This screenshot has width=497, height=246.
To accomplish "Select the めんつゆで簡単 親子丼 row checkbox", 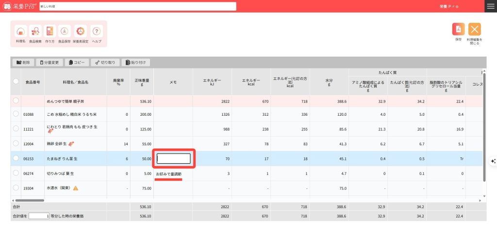I will tap(16, 101).
